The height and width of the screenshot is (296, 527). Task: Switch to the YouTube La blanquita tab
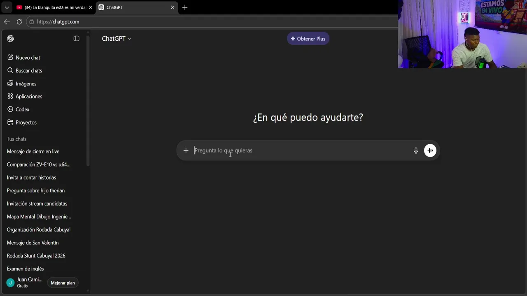point(54,7)
